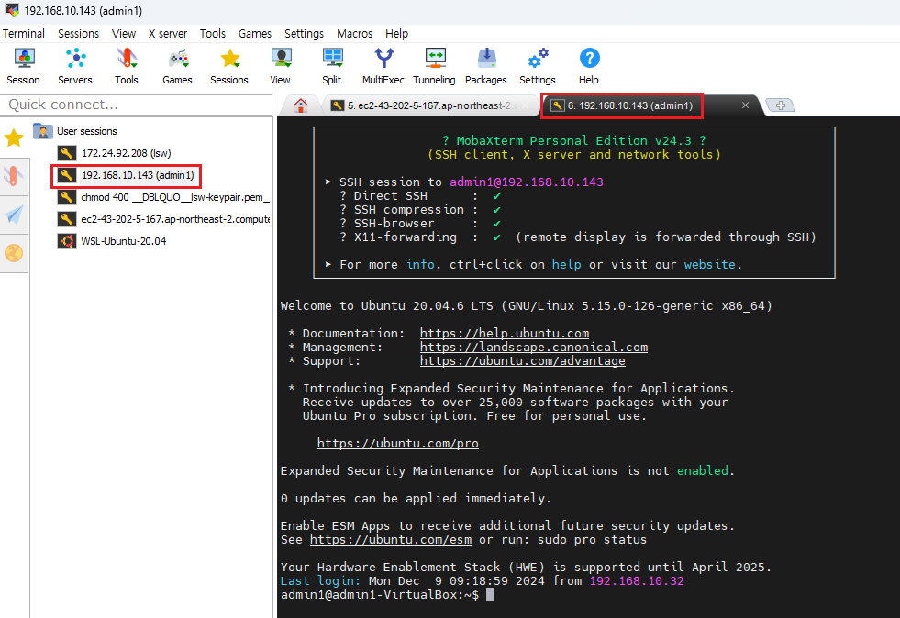The width and height of the screenshot is (900, 618).
Task: Select the Sftp globe sidebar icon
Action: coord(14,253)
